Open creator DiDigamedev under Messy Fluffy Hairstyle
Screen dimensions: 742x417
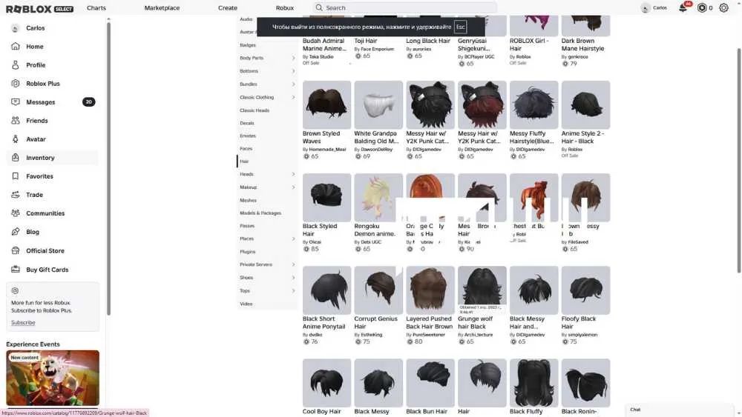[x=530, y=149]
